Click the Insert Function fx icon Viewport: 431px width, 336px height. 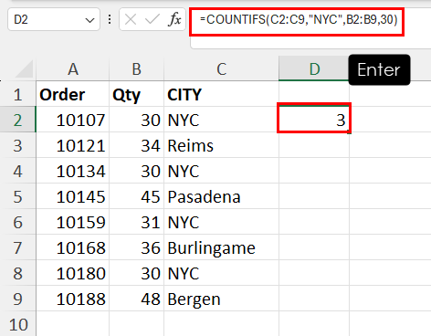pyautogui.click(x=174, y=20)
